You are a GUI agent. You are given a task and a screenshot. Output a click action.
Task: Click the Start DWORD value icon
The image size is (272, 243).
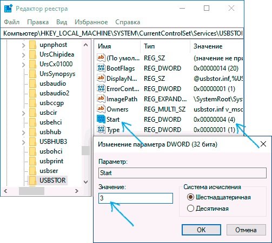[x=101, y=119]
